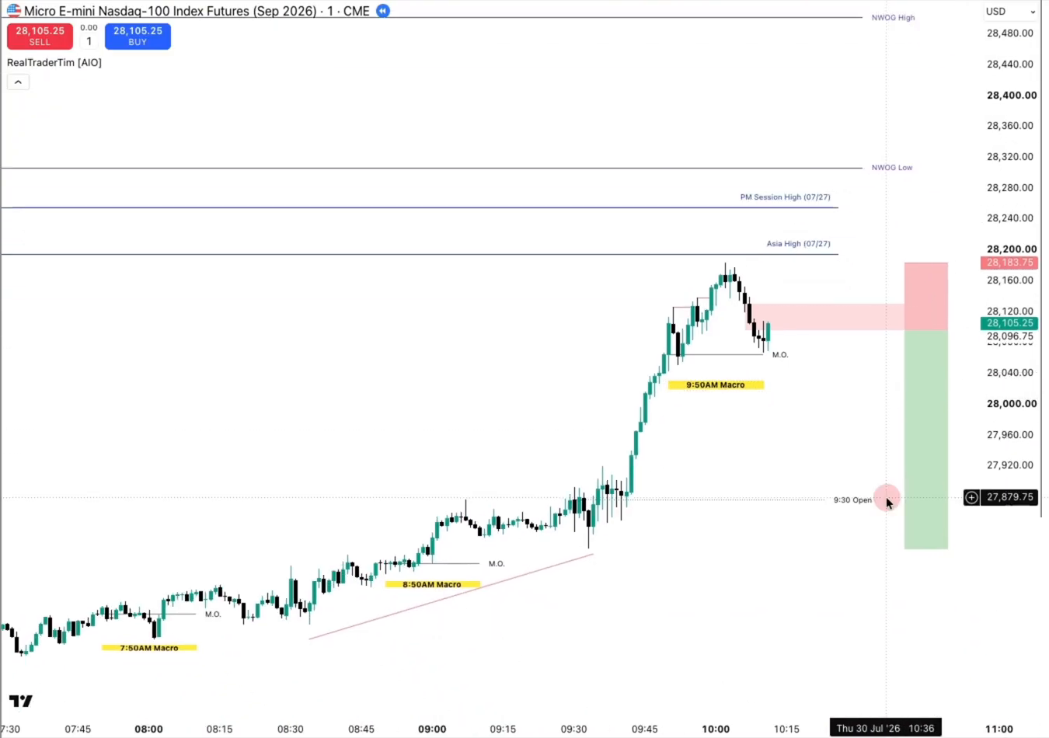Click the green 28,105.25 last price tag
1049x738 pixels.
tap(1009, 323)
